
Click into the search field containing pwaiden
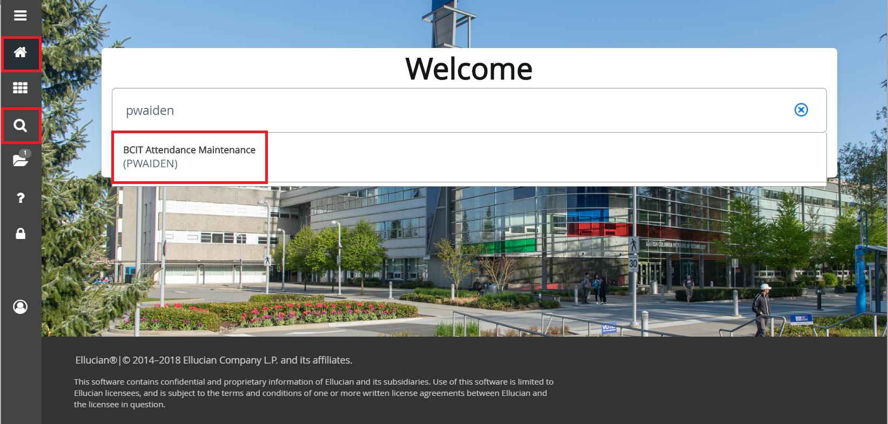pos(432,111)
